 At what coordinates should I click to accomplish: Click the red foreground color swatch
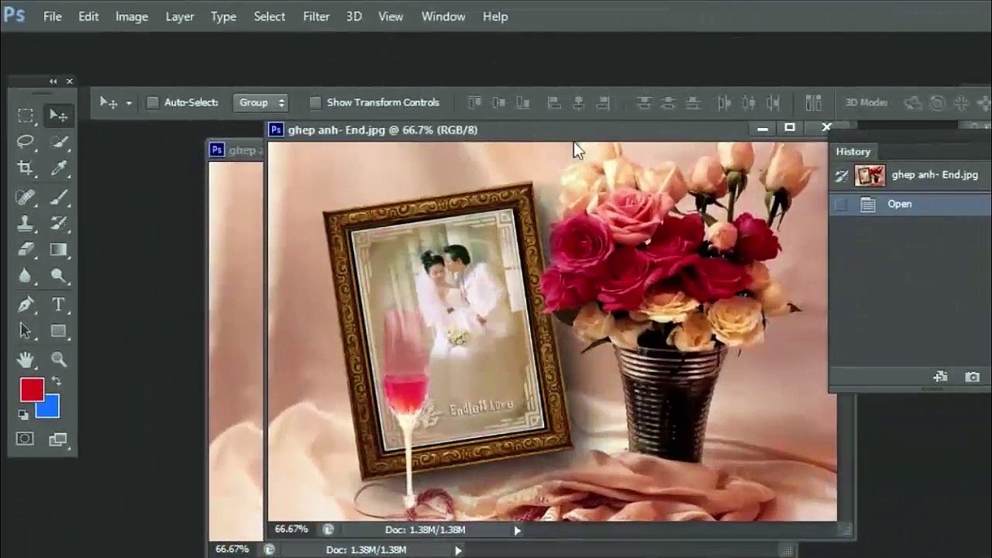point(30,388)
